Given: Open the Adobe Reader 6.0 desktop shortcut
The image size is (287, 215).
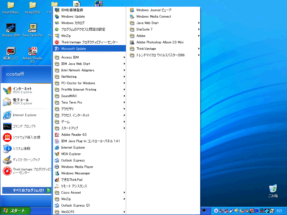Looking at the screenshot, I should pyautogui.click(x=33, y=51).
